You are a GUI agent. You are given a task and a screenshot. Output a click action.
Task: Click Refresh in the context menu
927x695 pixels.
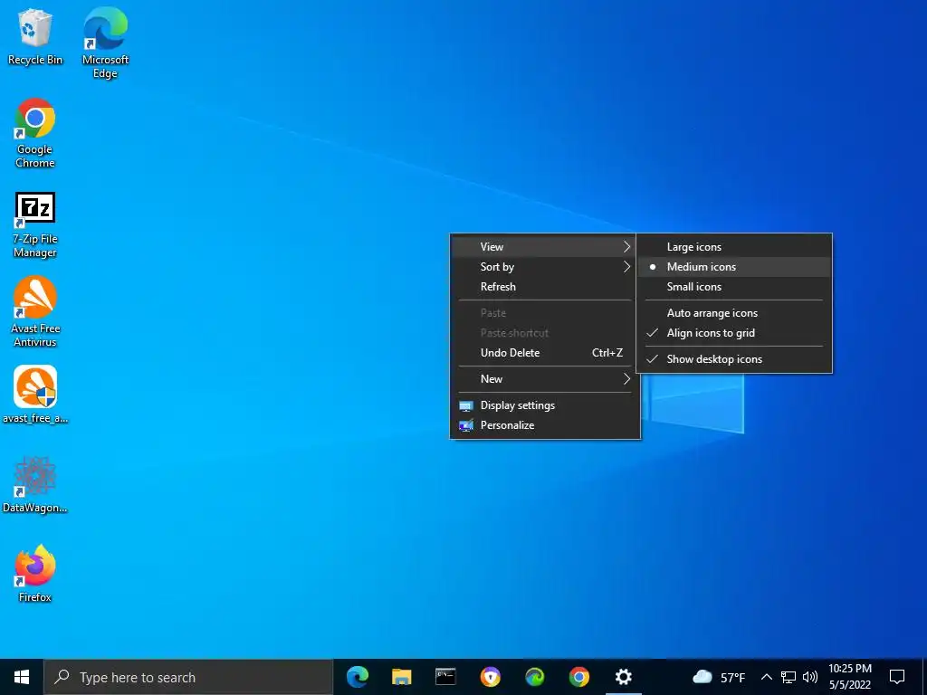[x=544, y=287]
